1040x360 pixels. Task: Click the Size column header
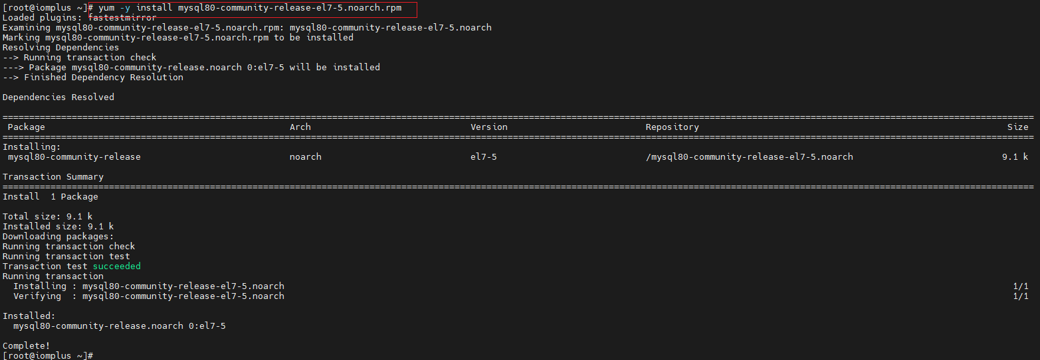point(1017,127)
